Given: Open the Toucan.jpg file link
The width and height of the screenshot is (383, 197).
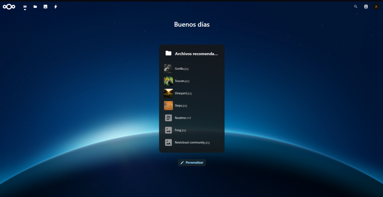Looking at the screenshot, I should tap(182, 81).
